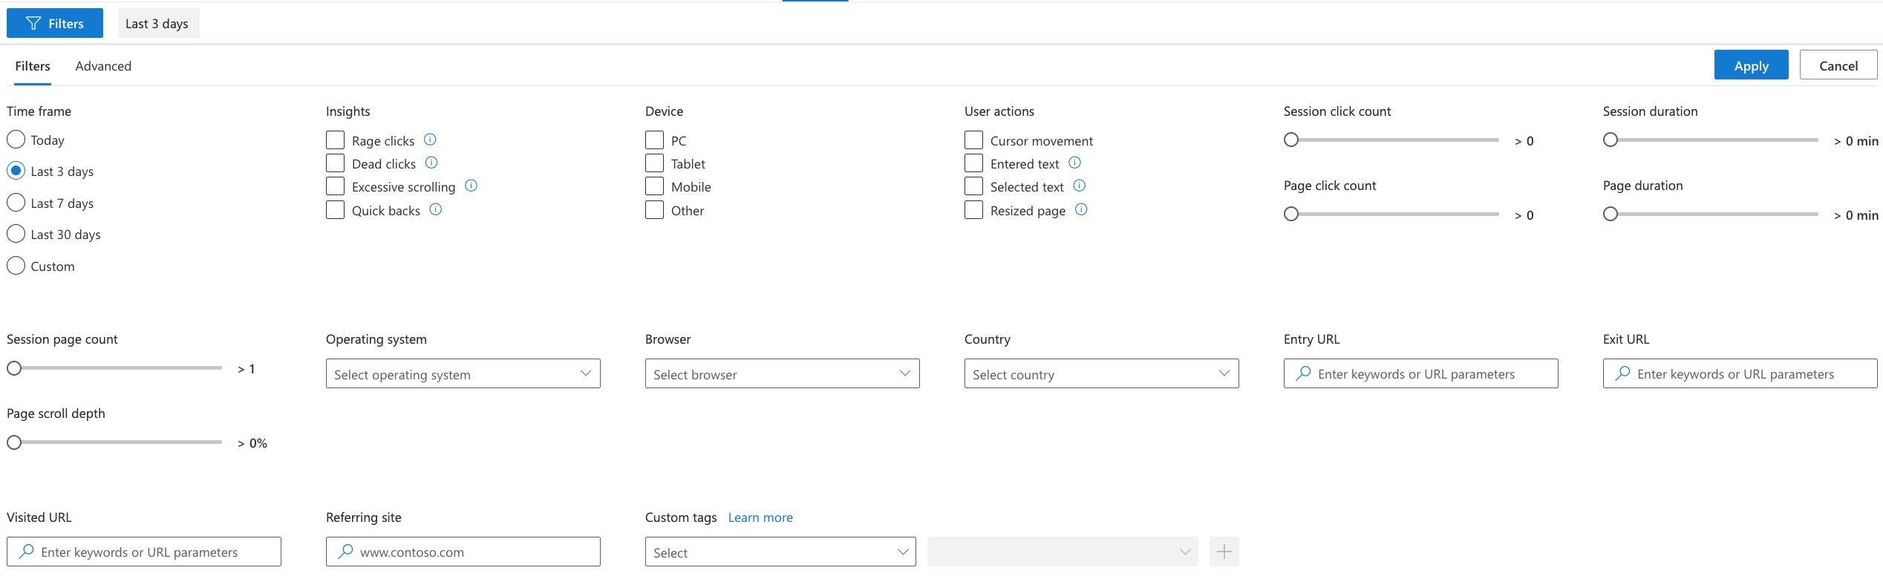Click plus icon to add custom tag
This screenshot has height=582, width=1883.
[x=1224, y=552]
